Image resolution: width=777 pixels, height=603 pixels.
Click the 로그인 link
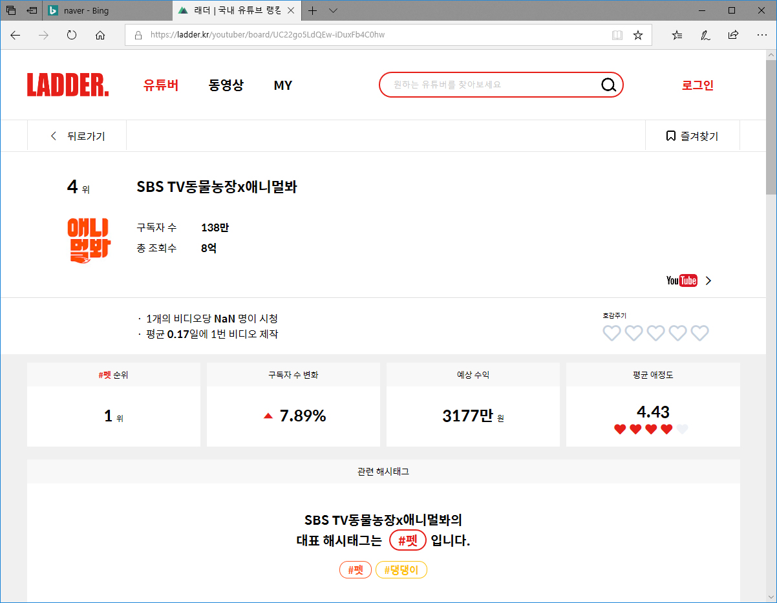(697, 85)
